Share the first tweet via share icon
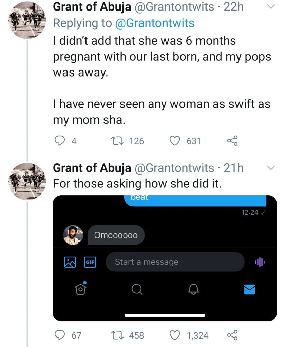The image size is (285, 347). tap(231, 141)
